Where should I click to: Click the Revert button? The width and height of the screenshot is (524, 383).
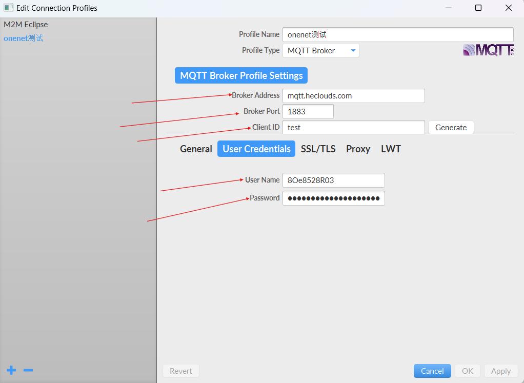181,371
